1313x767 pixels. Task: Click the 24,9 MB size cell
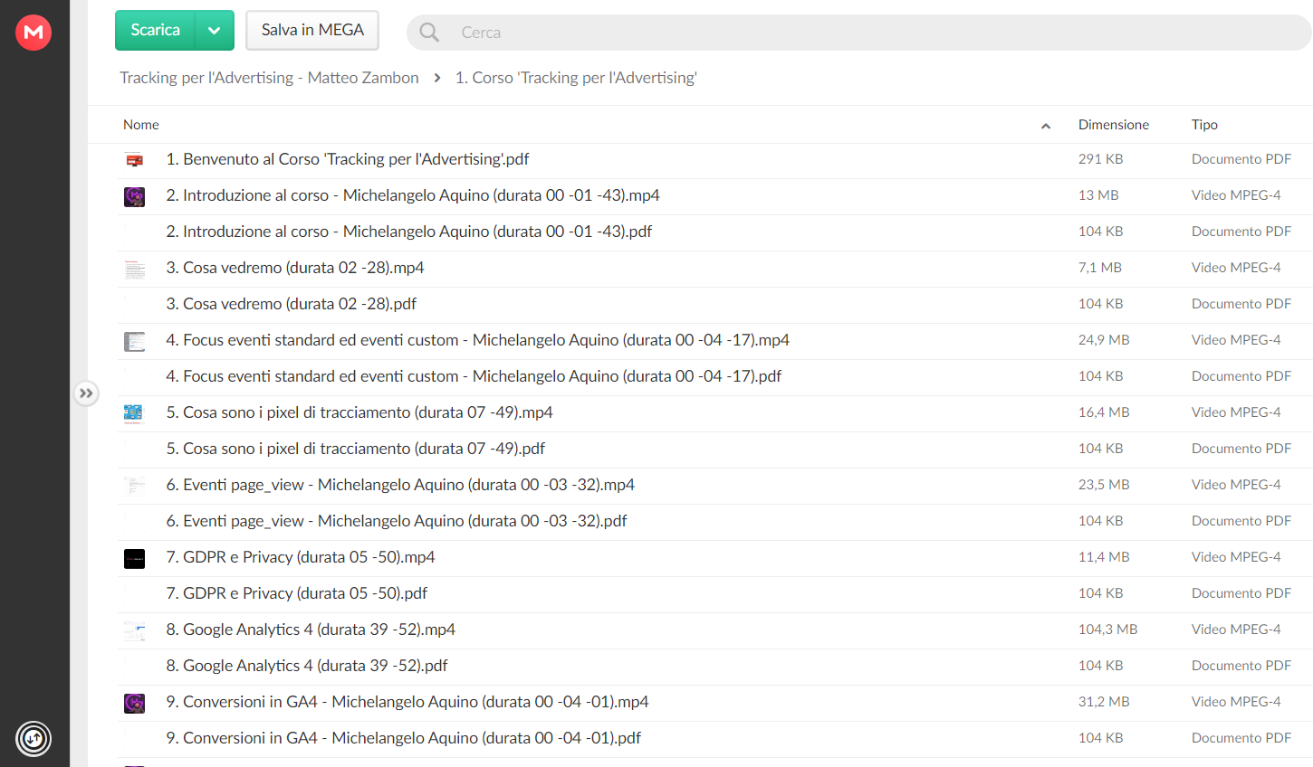coord(1104,340)
